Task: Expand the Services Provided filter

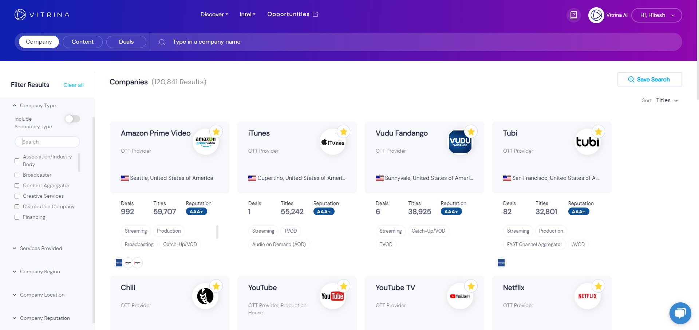Action: click(37, 248)
